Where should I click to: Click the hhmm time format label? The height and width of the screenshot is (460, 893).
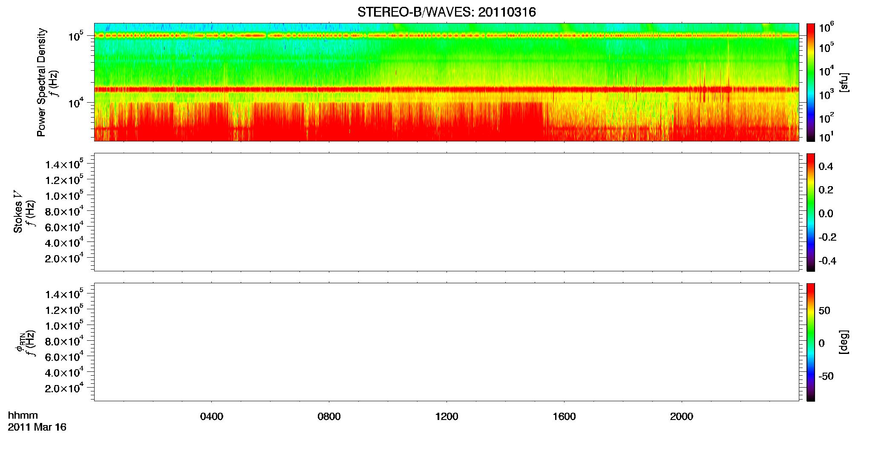pos(23,416)
